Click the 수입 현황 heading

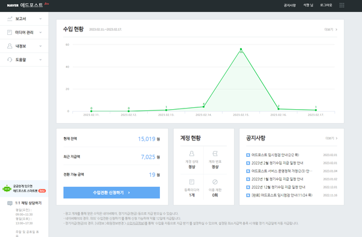click(x=74, y=29)
